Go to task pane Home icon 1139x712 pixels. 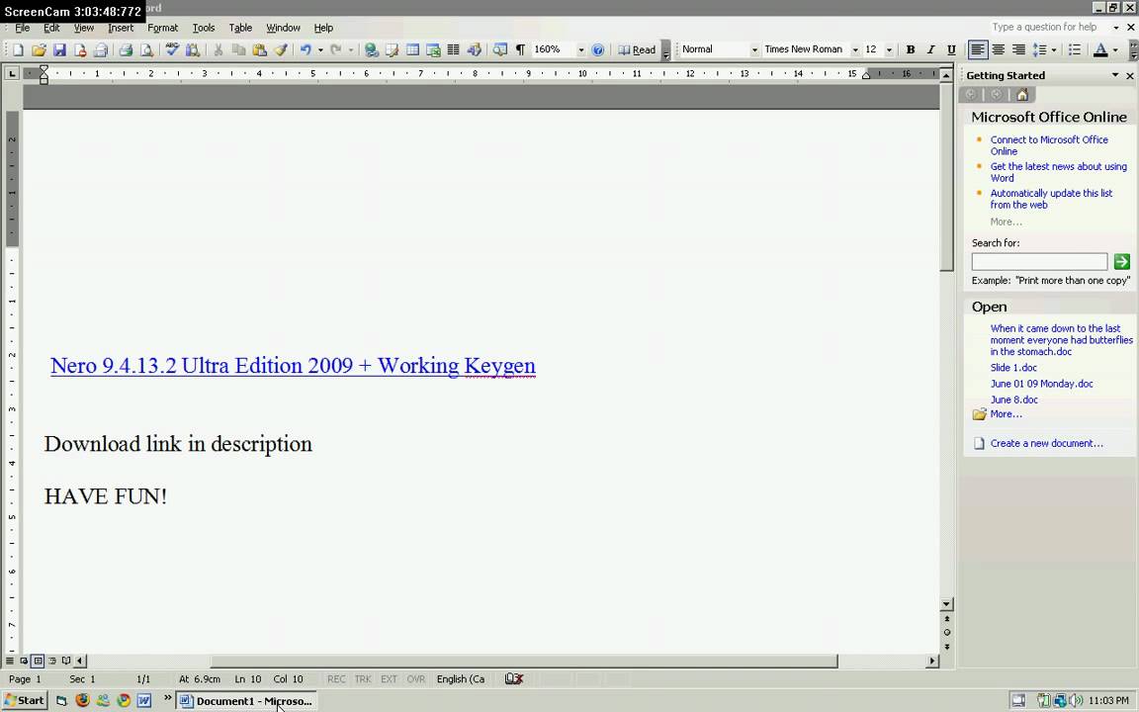click(x=1022, y=95)
